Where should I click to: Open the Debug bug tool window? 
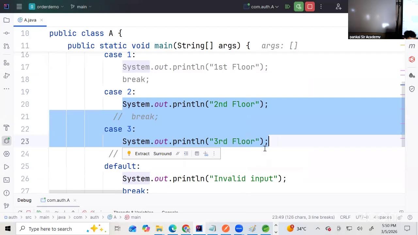(7, 141)
